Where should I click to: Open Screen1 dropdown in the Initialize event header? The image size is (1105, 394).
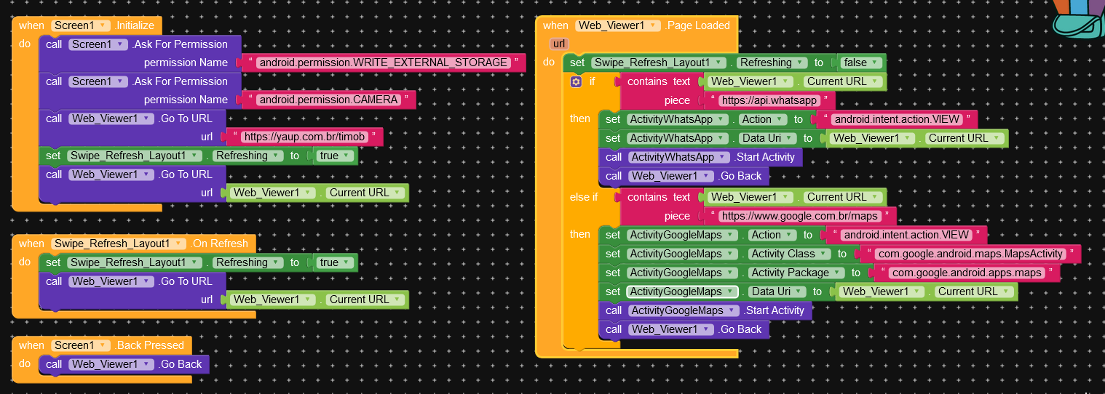pos(81,25)
